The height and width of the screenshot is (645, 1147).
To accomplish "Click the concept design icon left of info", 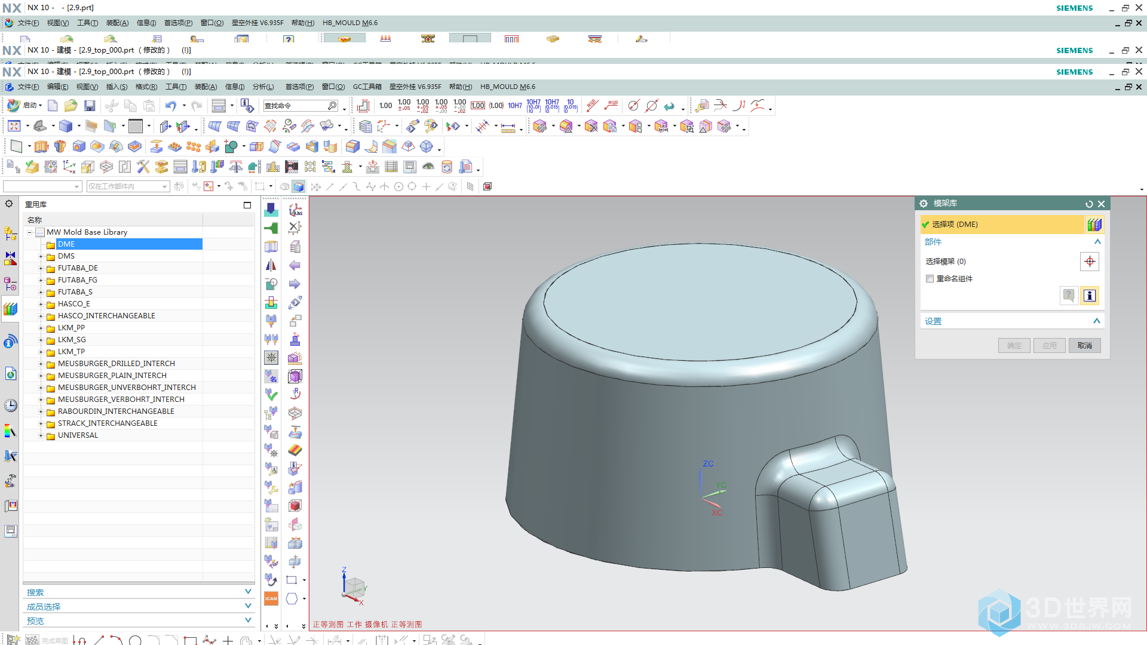I will coord(1069,296).
